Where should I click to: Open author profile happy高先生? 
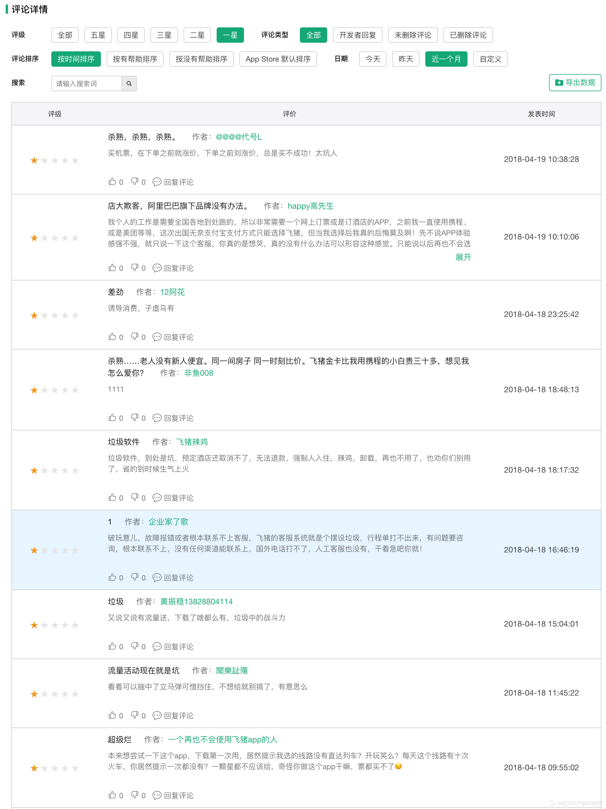(310, 206)
